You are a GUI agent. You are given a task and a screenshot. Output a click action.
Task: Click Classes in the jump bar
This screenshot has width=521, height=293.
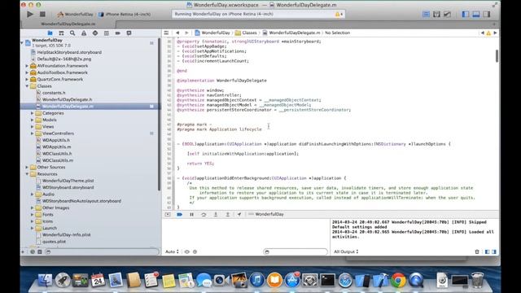tap(246, 33)
